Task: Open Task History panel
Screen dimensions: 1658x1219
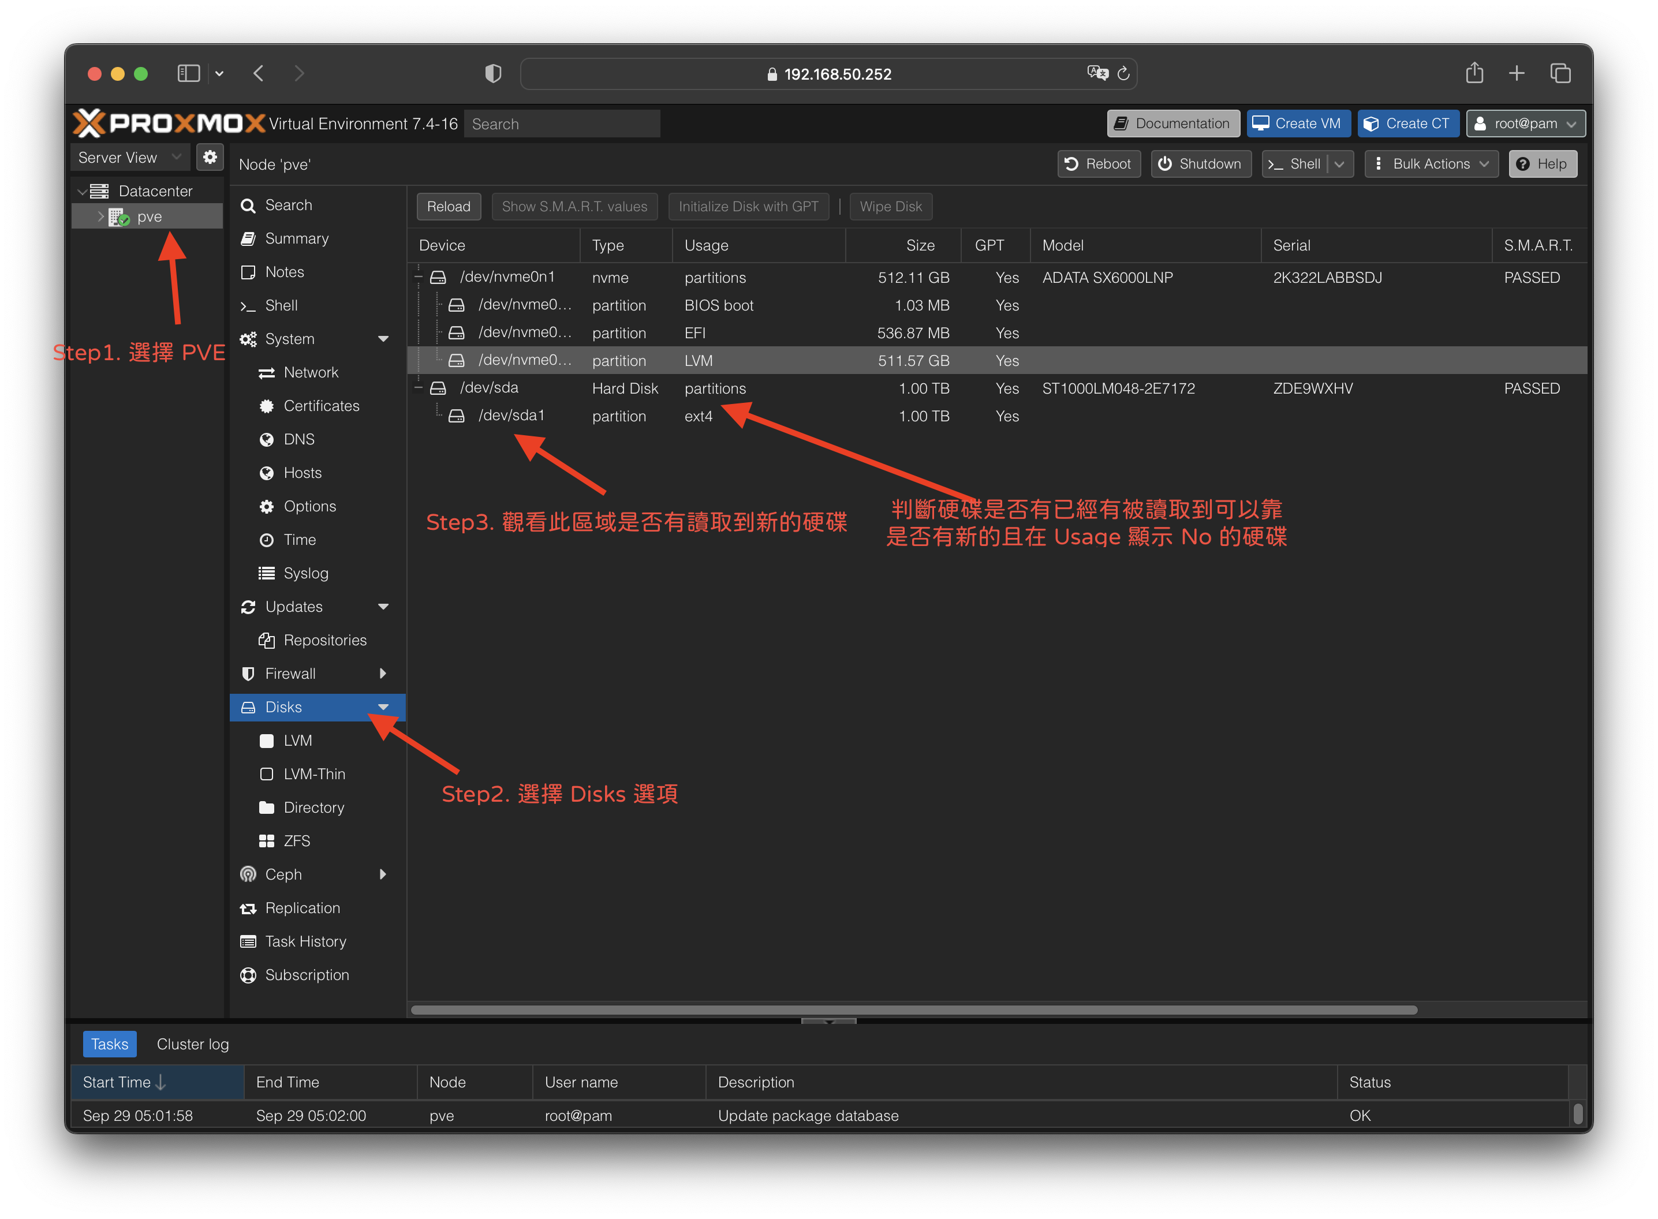Action: click(x=305, y=941)
